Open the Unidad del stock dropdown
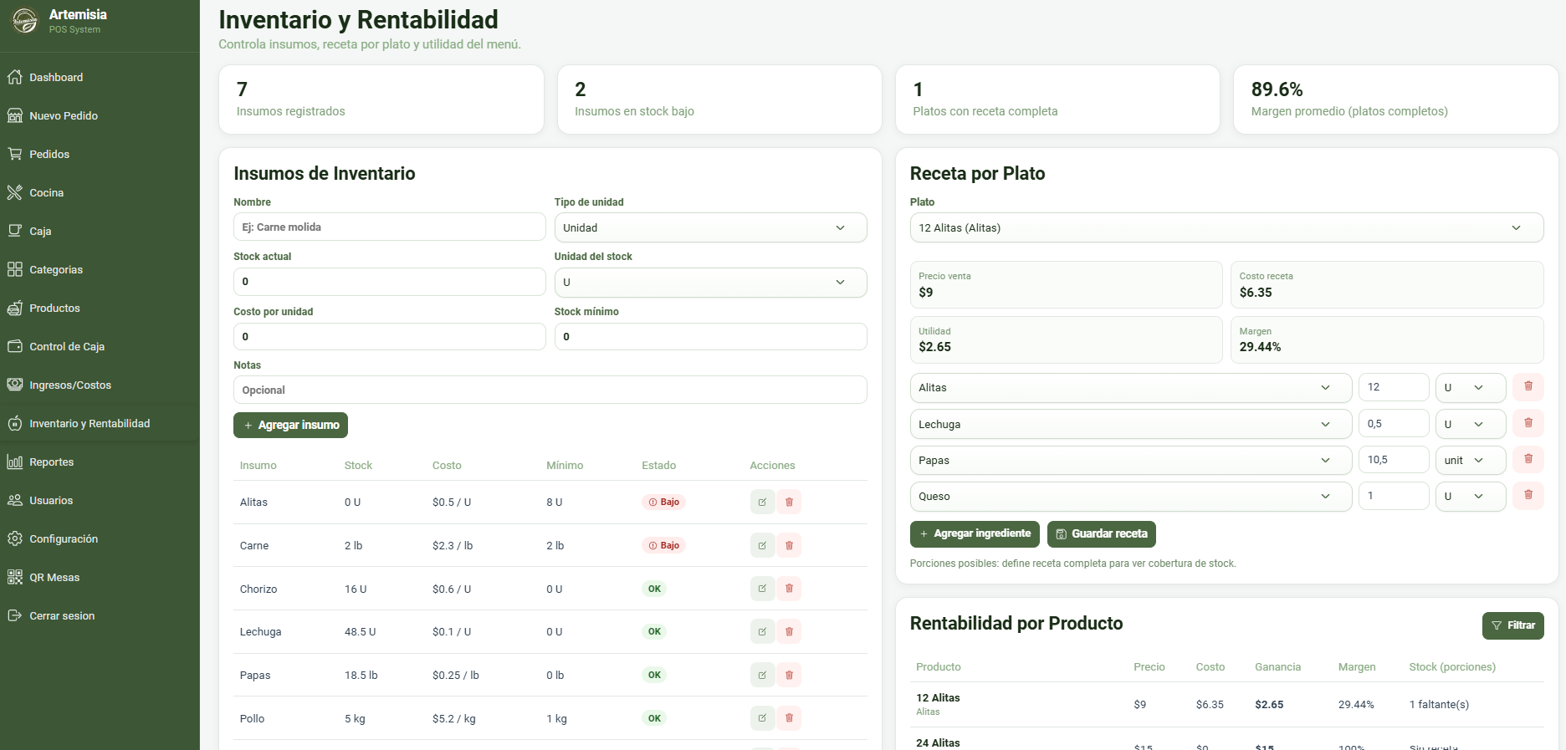Viewport: 1566px width, 750px height. point(710,283)
